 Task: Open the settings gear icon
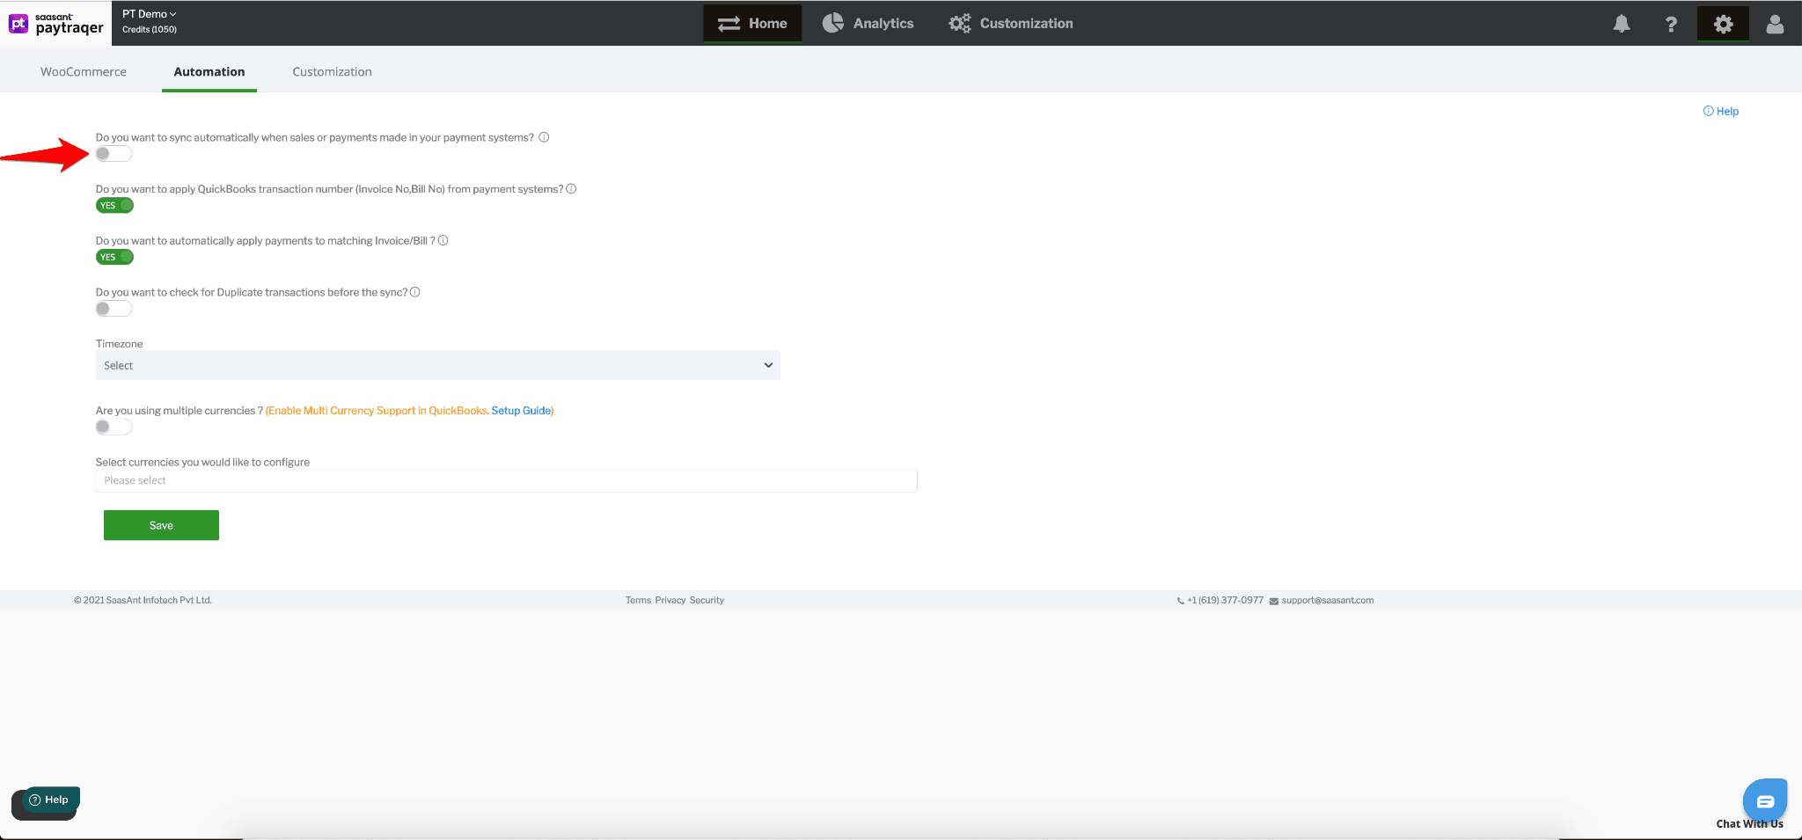click(x=1723, y=24)
